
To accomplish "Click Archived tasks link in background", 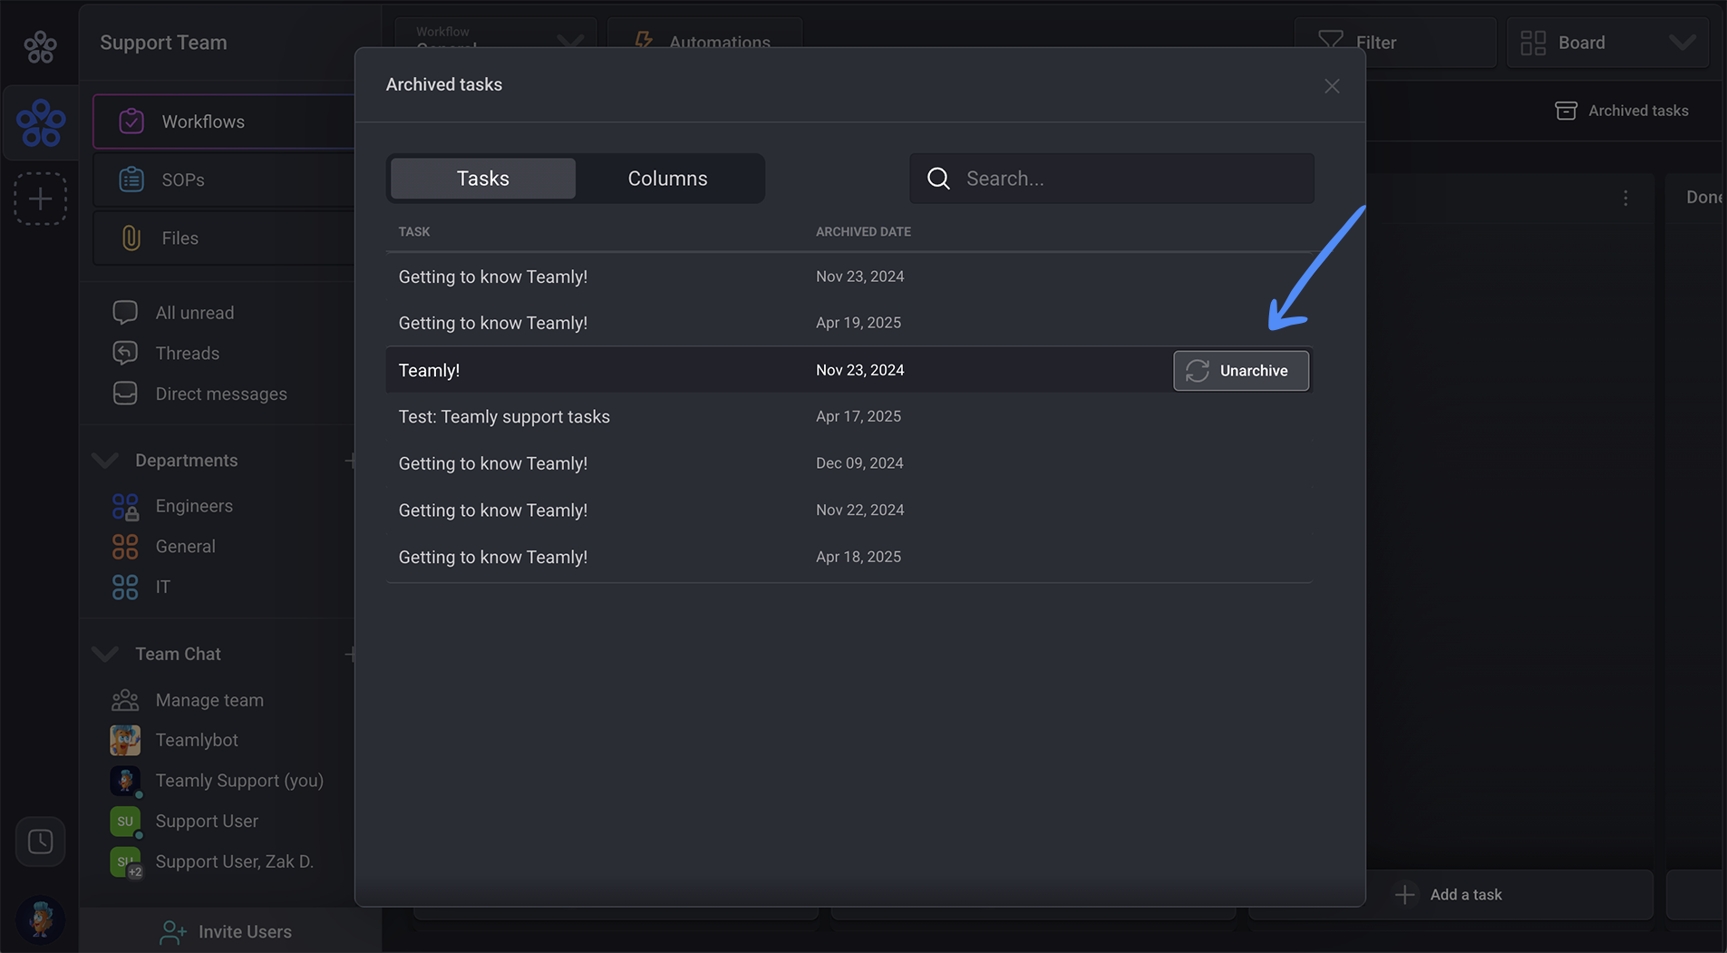I will coord(1622,111).
